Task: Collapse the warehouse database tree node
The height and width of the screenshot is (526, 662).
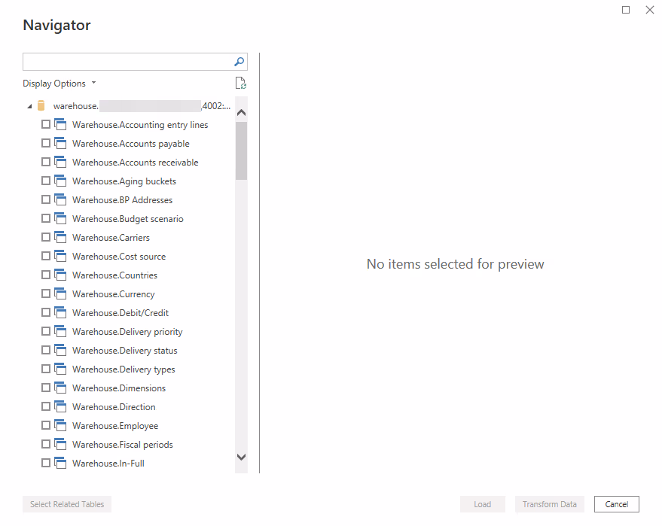Action: (29, 106)
